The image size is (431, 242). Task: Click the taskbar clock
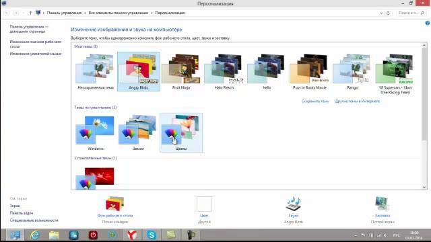click(413, 235)
